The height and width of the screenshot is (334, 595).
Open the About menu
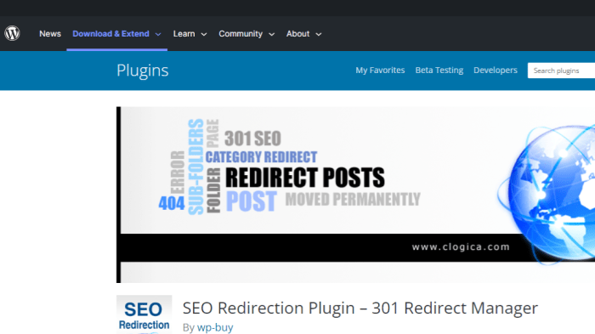(x=297, y=34)
